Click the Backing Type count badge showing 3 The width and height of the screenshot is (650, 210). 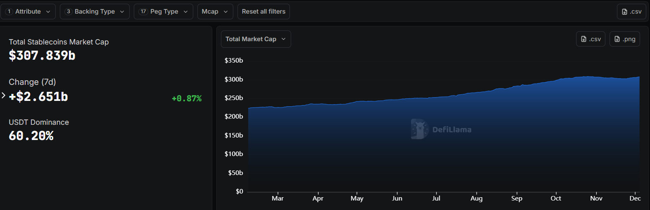point(69,12)
